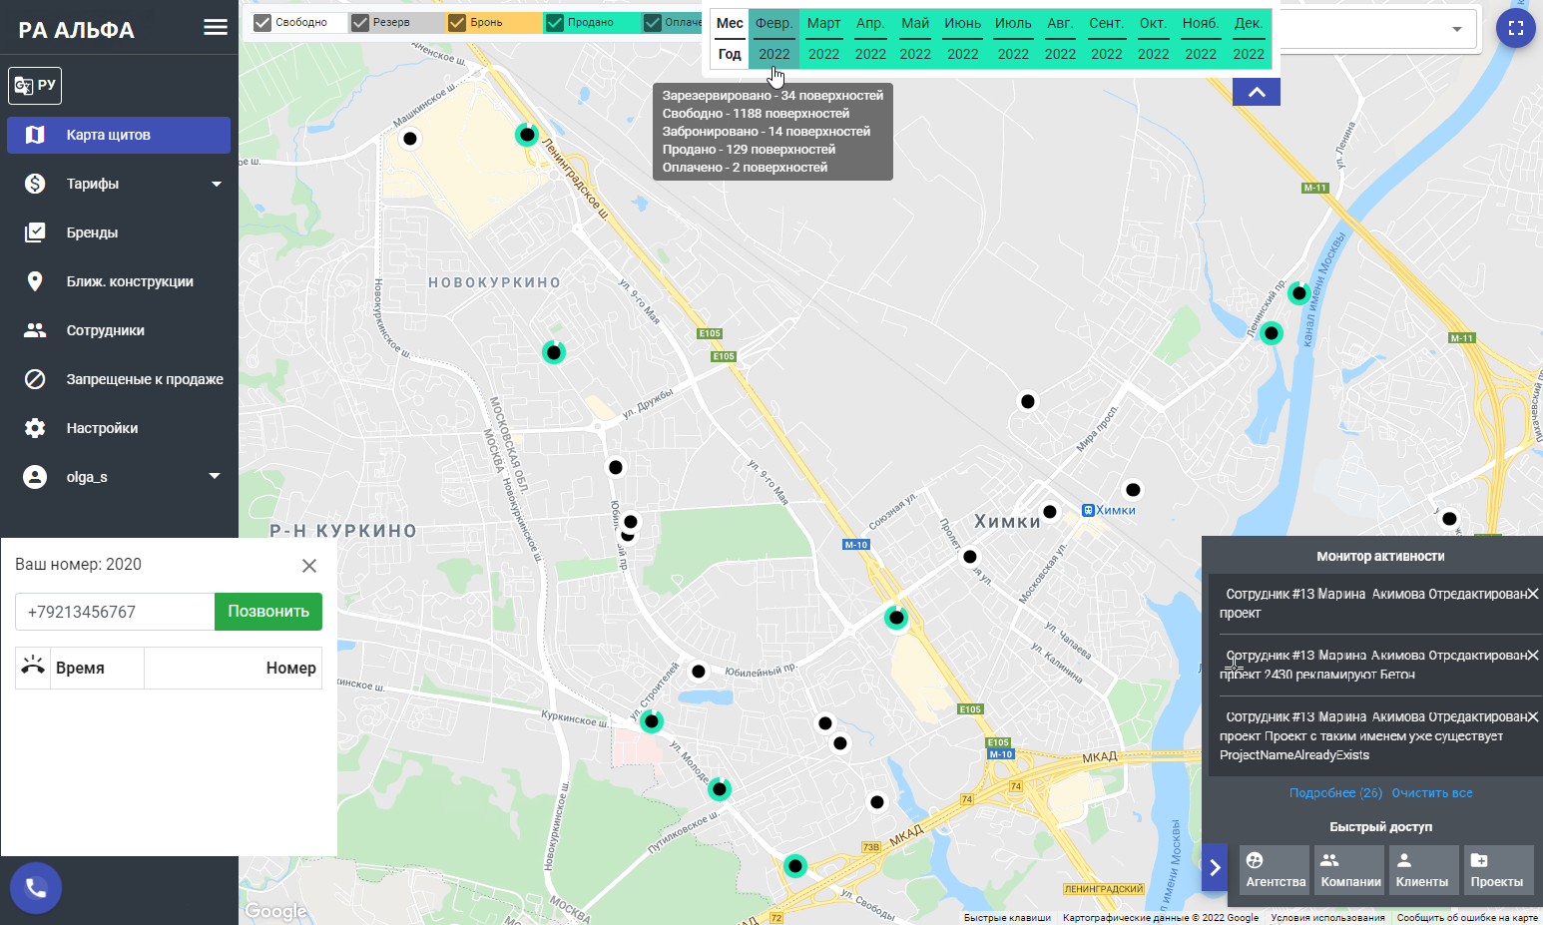Viewport: 1543px width, 925px height.
Task: Toggle the Оплачено checkbox
Action: pyautogui.click(x=653, y=22)
